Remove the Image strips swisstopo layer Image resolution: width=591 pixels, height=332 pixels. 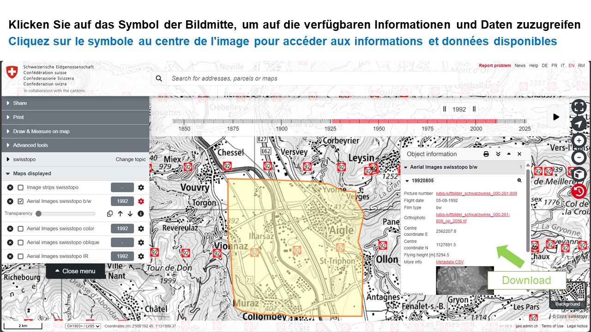click(x=10, y=188)
